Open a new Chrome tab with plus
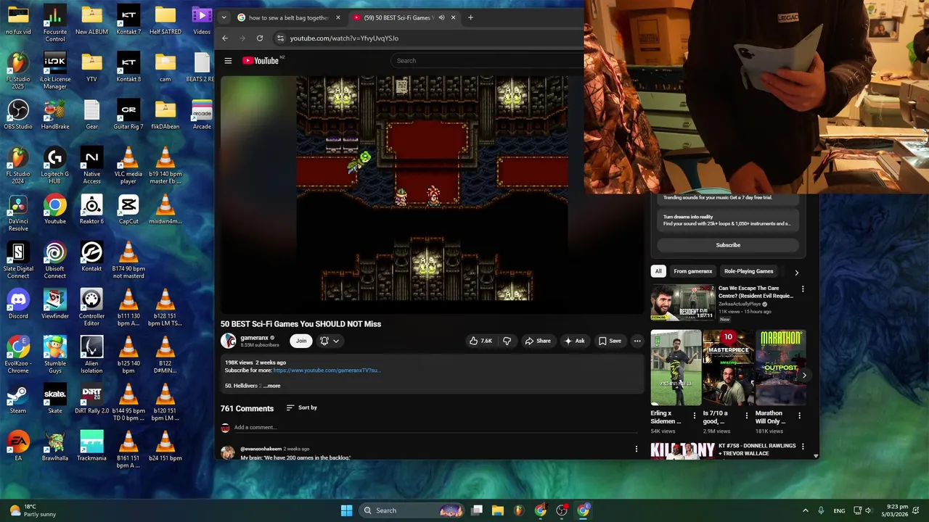Viewport: 929px width, 522px height. point(470,17)
